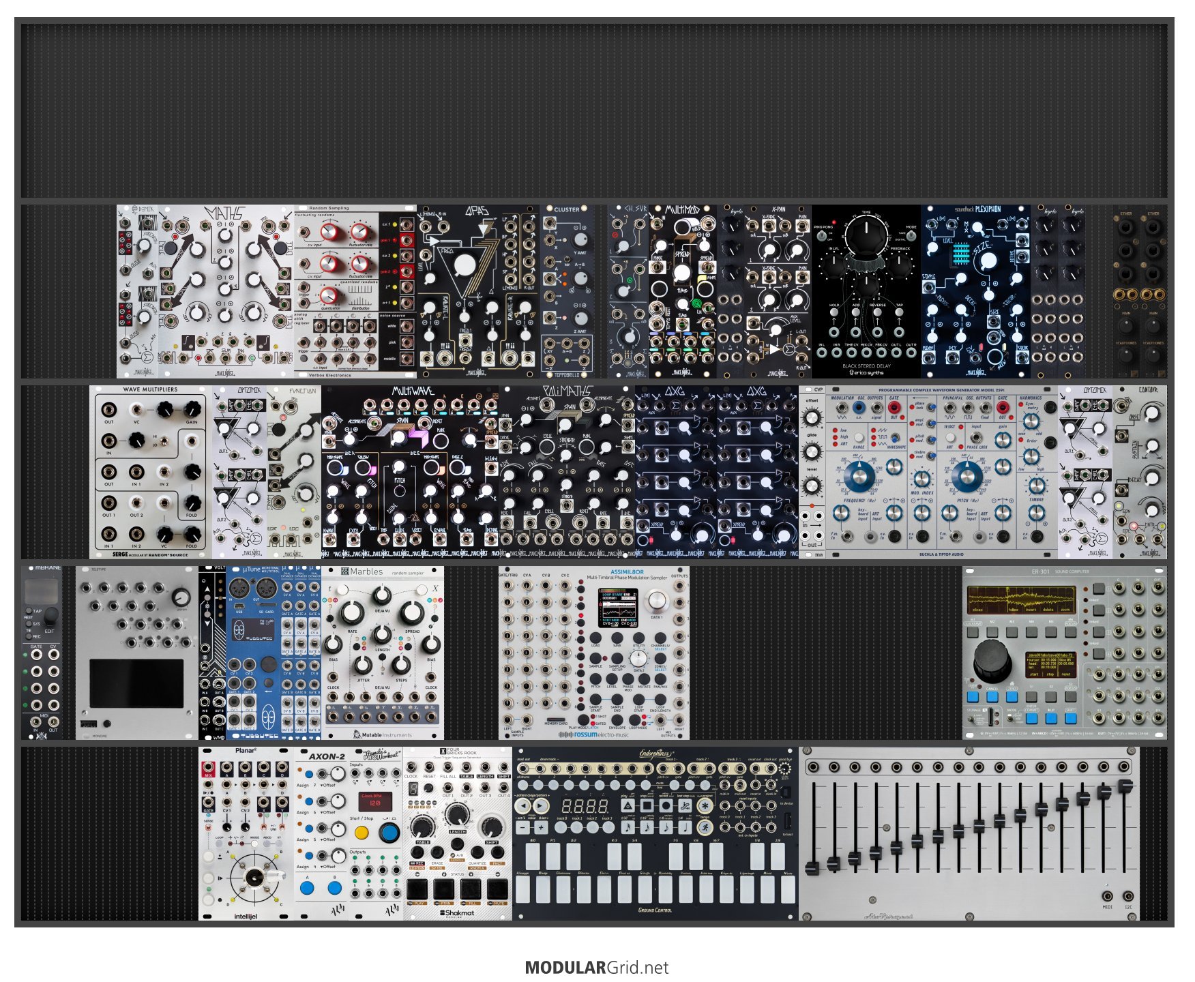Select the CLUSTER module
The width and height of the screenshot is (1195, 982).
(x=567, y=291)
